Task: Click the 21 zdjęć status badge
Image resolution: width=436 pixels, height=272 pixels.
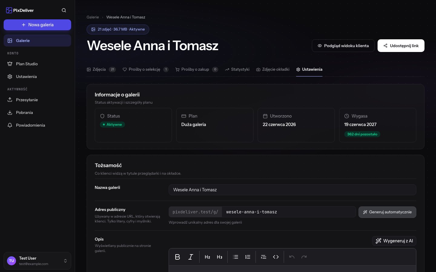Action: pyautogui.click(x=118, y=29)
